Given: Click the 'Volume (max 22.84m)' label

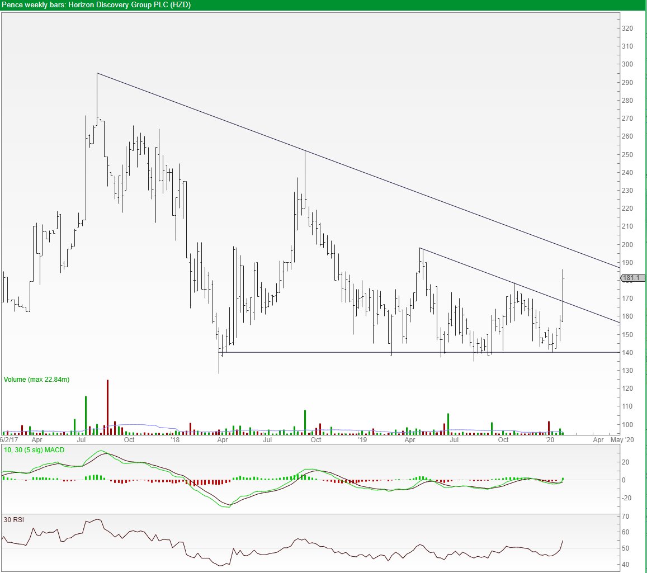Looking at the screenshot, I should 36,380.
